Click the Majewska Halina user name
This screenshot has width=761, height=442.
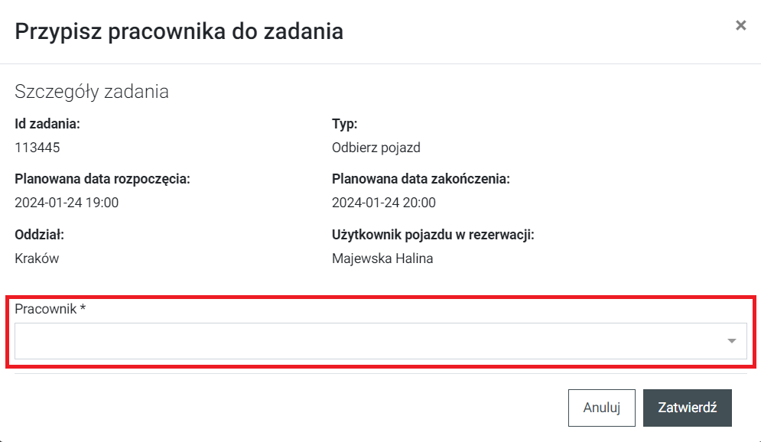(x=382, y=258)
